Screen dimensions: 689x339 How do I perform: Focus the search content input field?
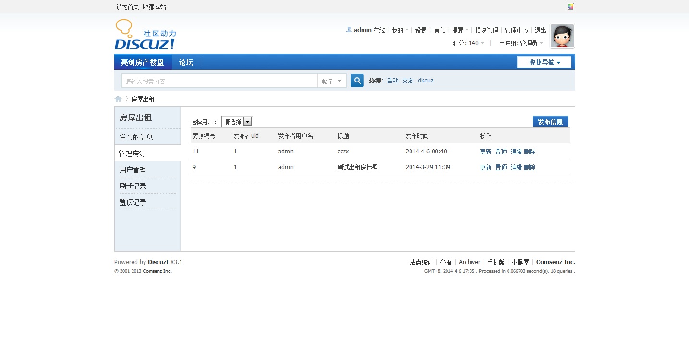(x=219, y=81)
